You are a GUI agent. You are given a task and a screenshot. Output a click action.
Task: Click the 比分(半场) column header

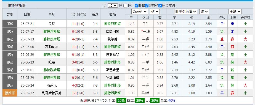pyautogui.click(x=78, y=14)
